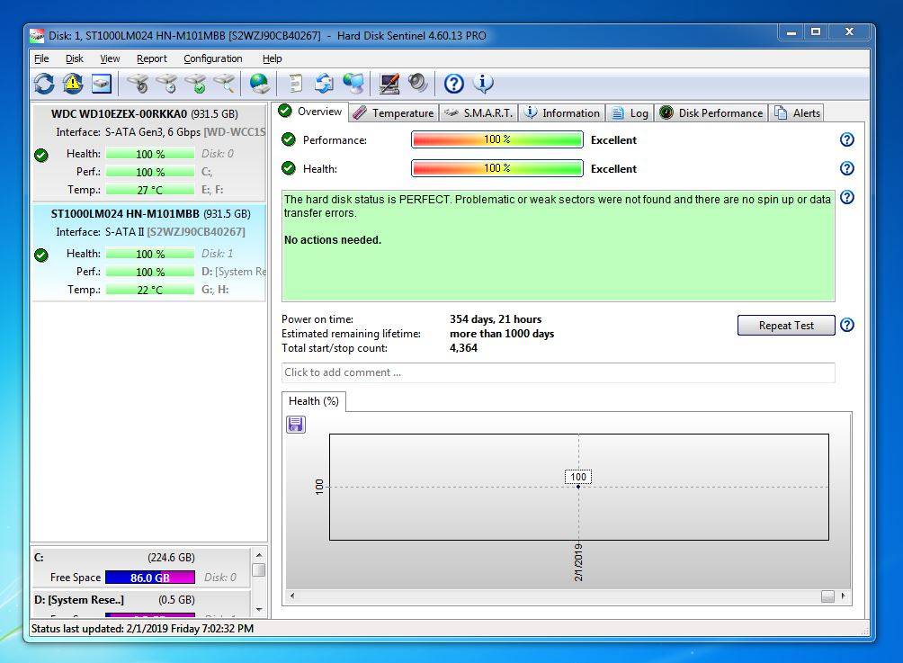Click the globe toolbar icon
The height and width of the screenshot is (663, 903).
(x=260, y=84)
